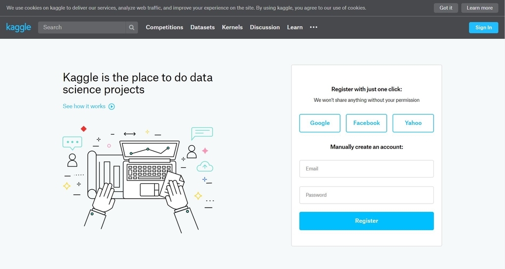Choose the Yahoo sign-up button
This screenshot has height=269, width=505.
pos(413,123)
